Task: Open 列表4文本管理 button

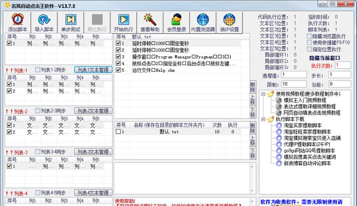Action: (93, 193)
